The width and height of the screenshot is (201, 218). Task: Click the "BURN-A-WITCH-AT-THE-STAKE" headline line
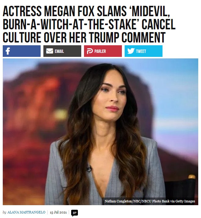click(x=89, y=24)
